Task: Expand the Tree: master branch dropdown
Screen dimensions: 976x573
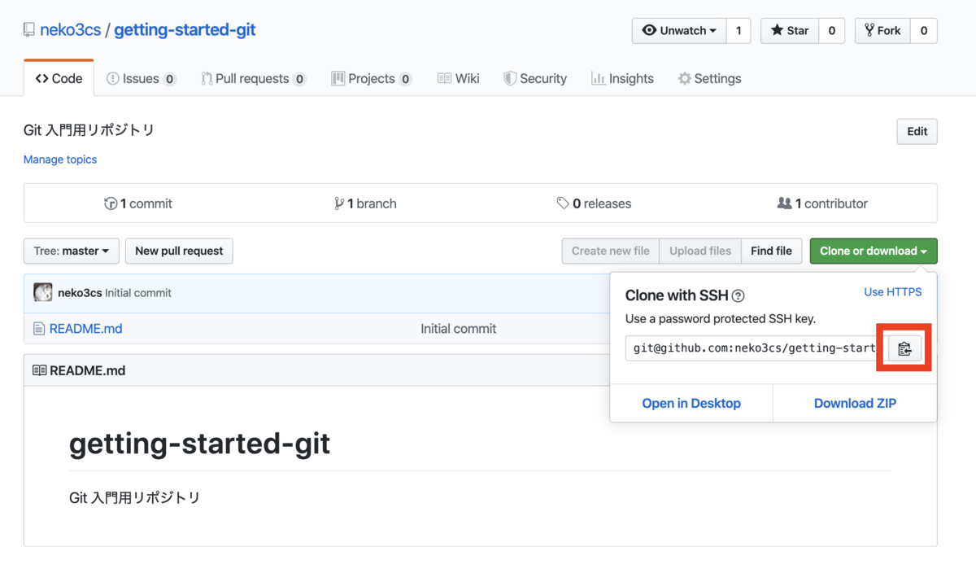Action: pyautogui.click(x=72, y=251)
